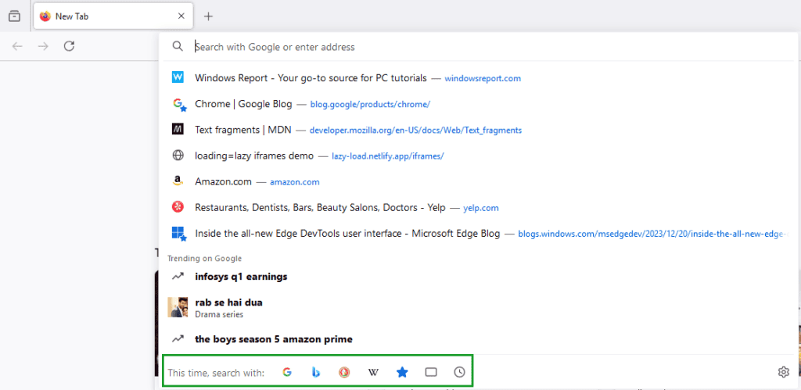The height and width of the screenshot is (390, 801).
Task: Click the blog.google/products/chrome/ URL
Action: 370,105
